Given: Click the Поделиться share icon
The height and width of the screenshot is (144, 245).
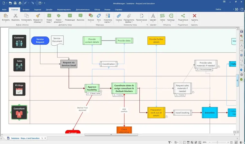Looking at the screenshot, I should click(183, 16).
